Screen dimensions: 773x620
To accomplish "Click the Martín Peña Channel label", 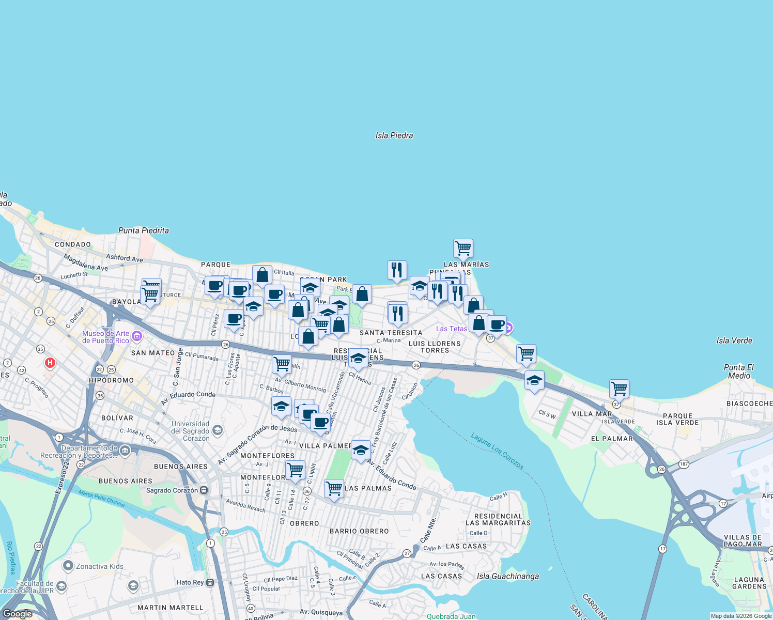I will (102, 497).
